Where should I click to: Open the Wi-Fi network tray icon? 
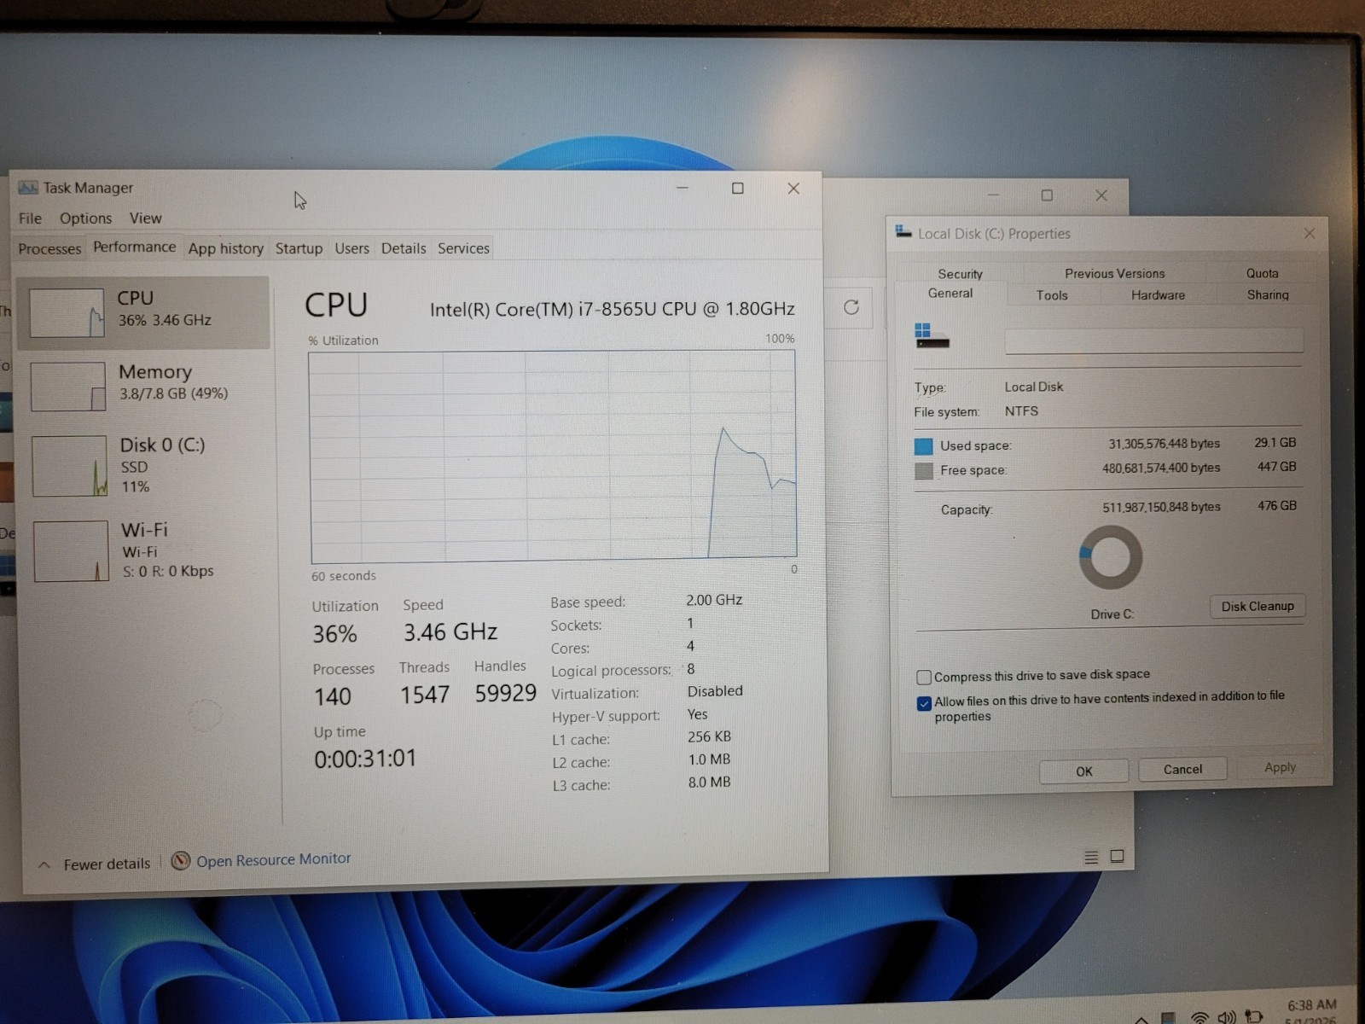pos(1199,1017)
